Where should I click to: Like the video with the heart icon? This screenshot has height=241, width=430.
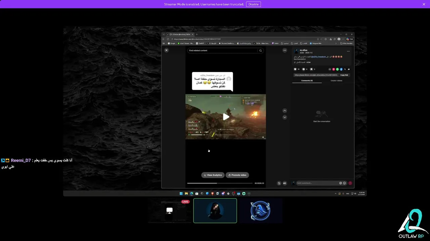[x=295, y=69]
